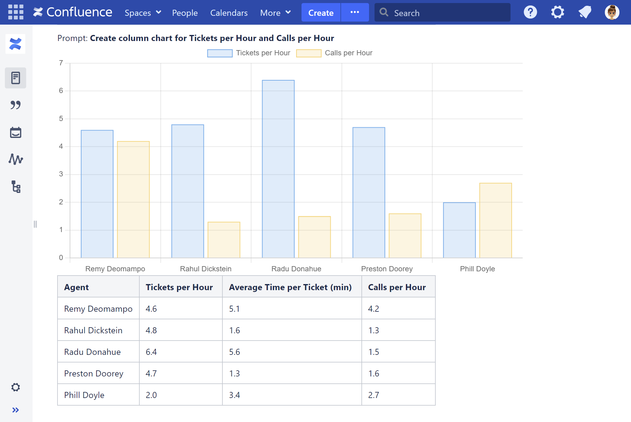Image resolution: width=631 pixels, height=422 pixels.
Task: Open the app switcher grid icon
Action: [16, 12]
